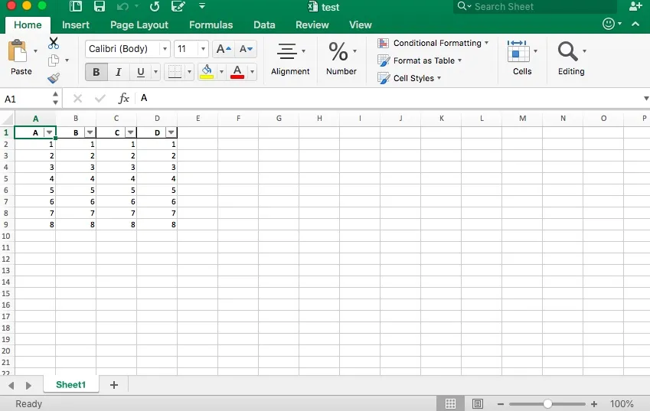Apply the yellow fill color bucket

[207, 72]
